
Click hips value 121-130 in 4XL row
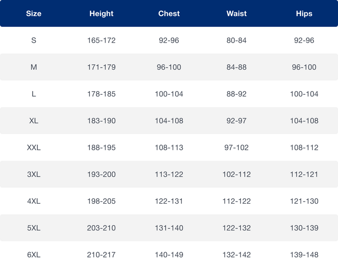tap(304, 201)
